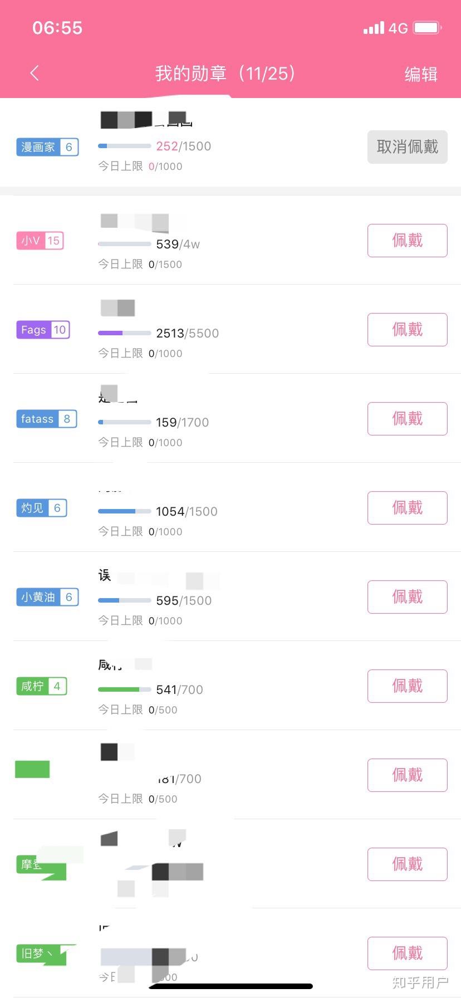Wear the 灼见 level 6 medal
The image size is (461, 998).
click(407, 508)
